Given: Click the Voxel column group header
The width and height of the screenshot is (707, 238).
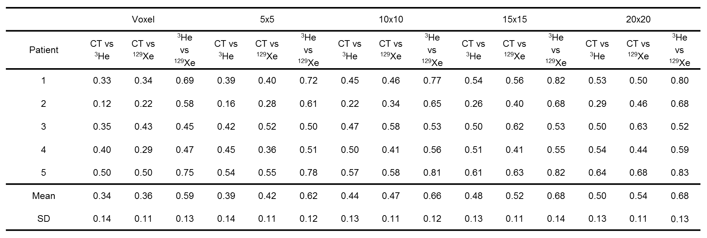Looking at the screenshot, I should pyautogui.click(x=143, y=20).
